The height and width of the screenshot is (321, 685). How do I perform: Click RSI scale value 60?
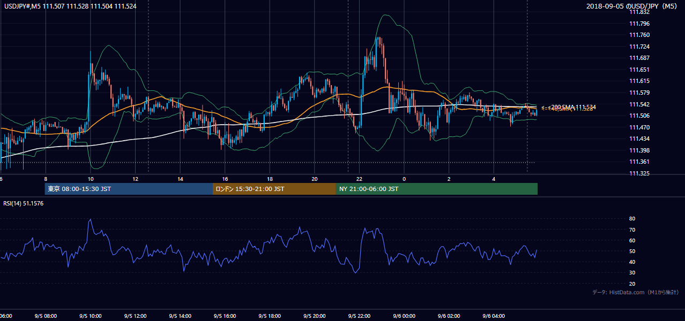(632, 240)
